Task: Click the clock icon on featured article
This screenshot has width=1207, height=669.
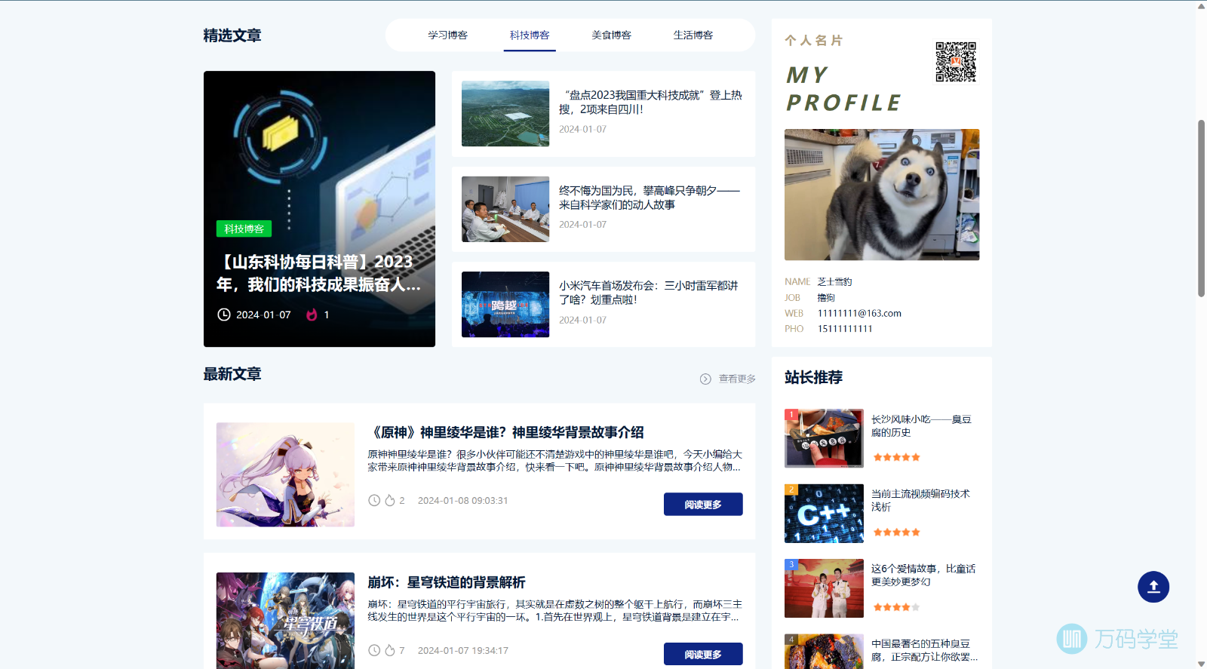Action: (224, 315)
